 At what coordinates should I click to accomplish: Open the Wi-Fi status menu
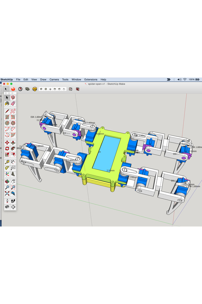pyautogui.click(x=185, y=79)
